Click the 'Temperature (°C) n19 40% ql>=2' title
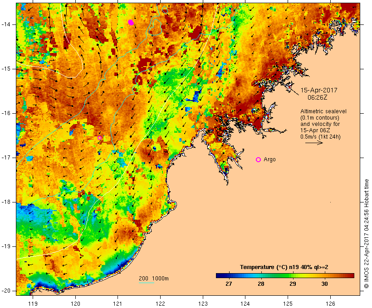The height and width of the screenshot is (308, 372). (x=284, y=267)
